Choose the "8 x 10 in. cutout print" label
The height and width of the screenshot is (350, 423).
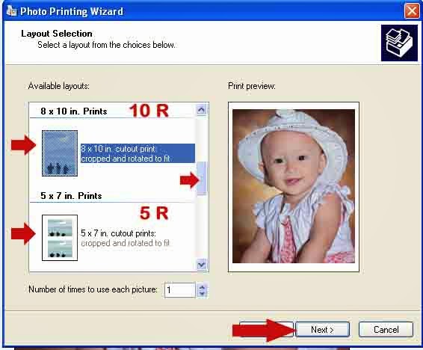point(138,153)
